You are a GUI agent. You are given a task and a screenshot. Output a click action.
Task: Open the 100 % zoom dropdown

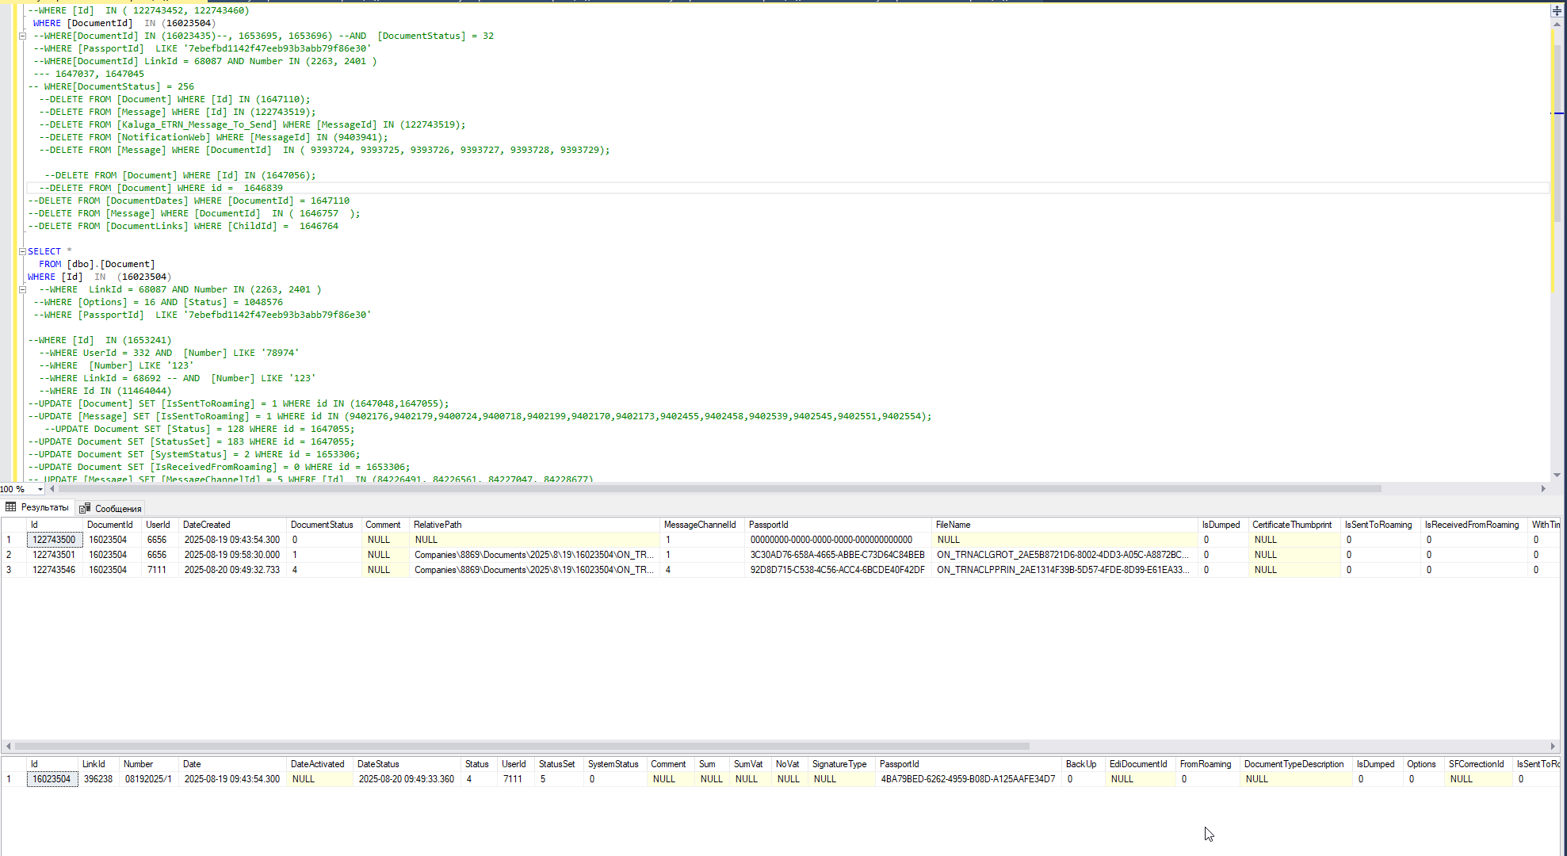[x=40, y=489]
